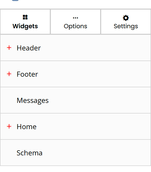Click the red plus beside Footer
Image resolution: width=151 pixels, height=172 pixels.
9,74
